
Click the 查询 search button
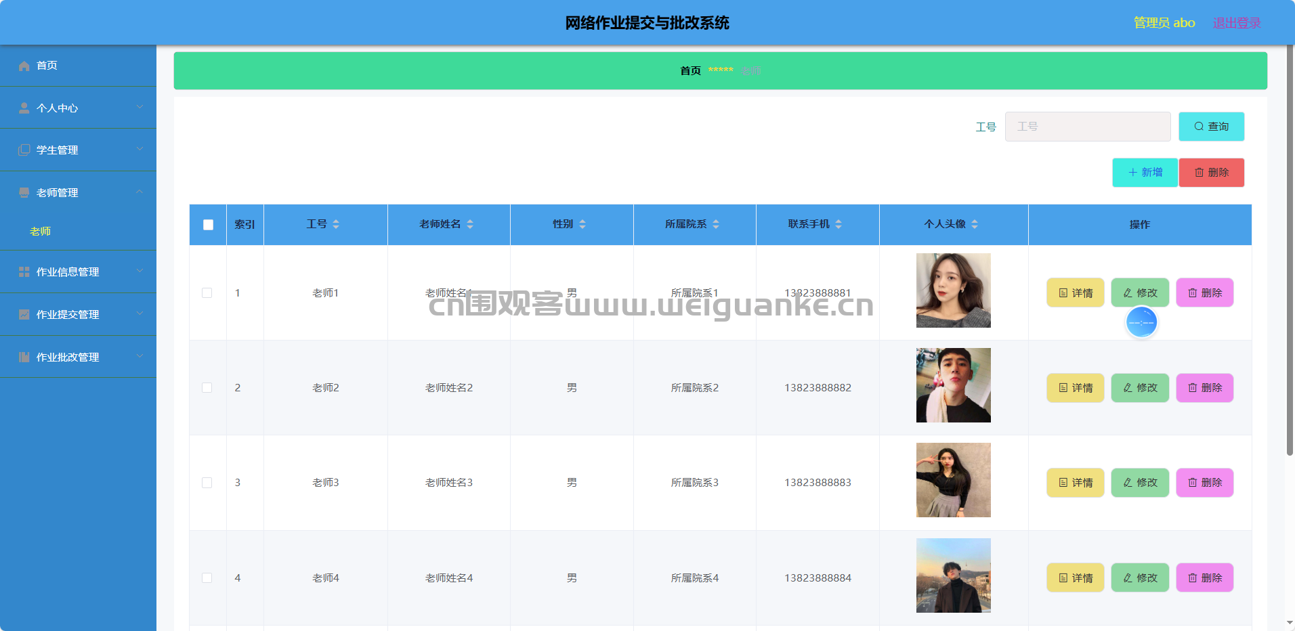[1211, 127]
